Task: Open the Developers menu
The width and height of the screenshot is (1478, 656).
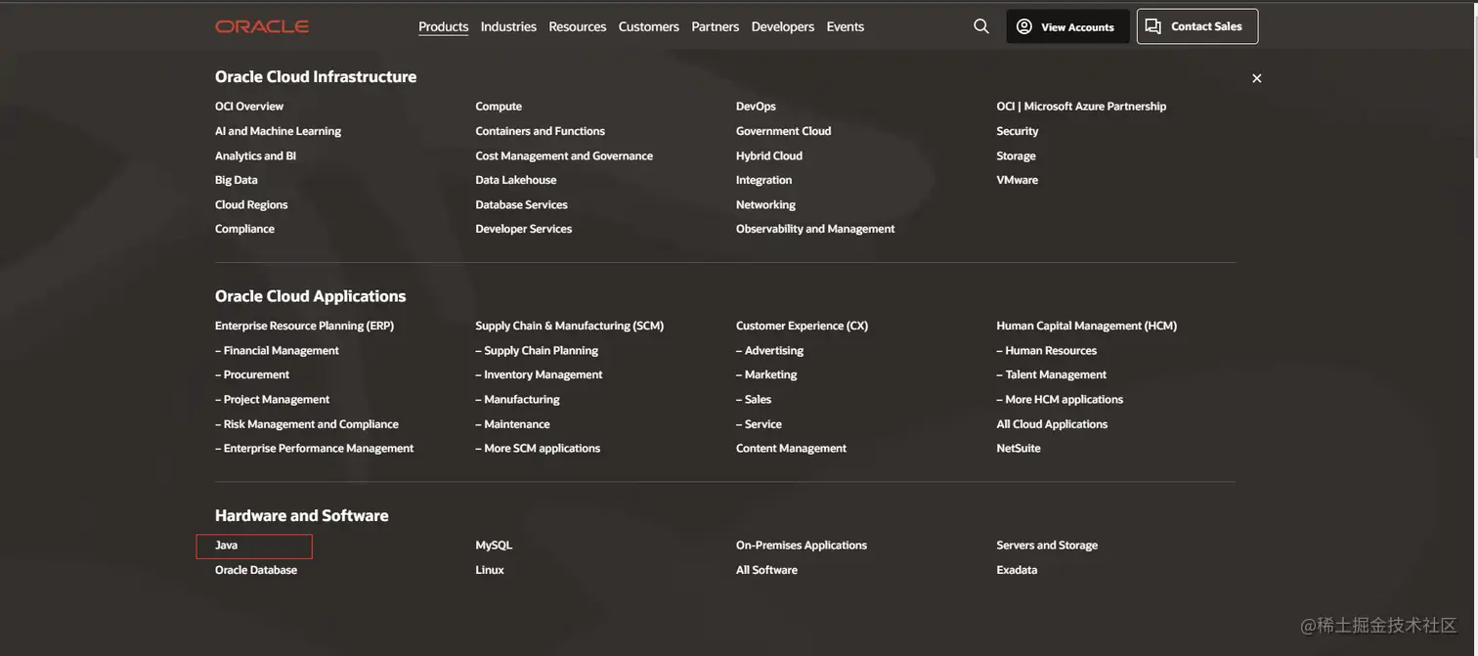Action: pos(783,26)
